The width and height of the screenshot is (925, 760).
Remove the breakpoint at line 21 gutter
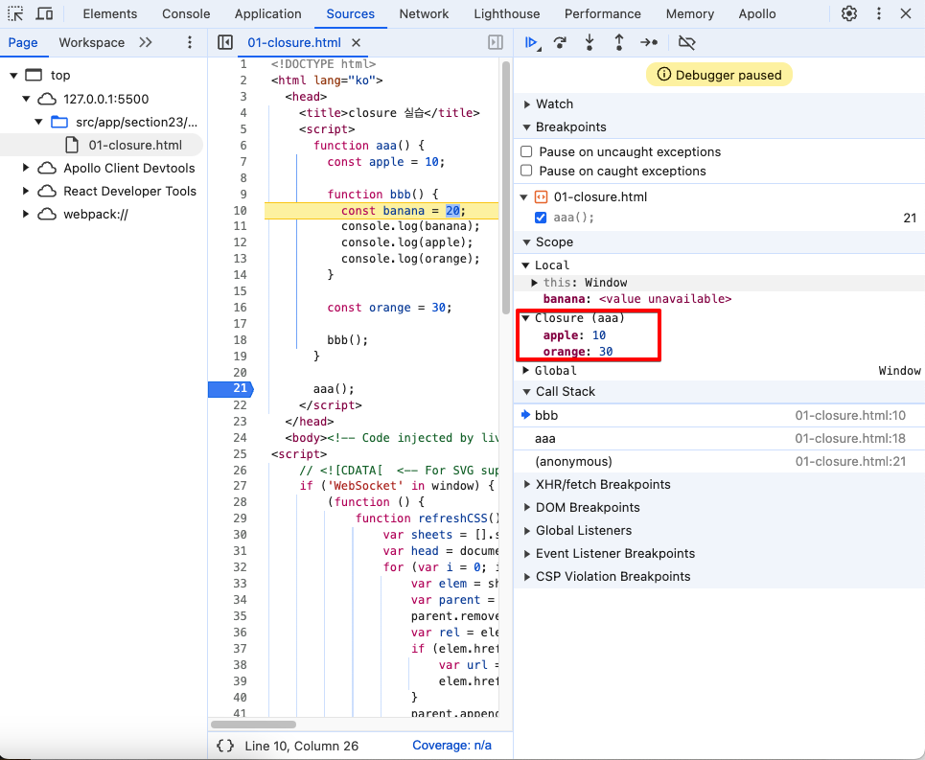click(x=231, y=388)
